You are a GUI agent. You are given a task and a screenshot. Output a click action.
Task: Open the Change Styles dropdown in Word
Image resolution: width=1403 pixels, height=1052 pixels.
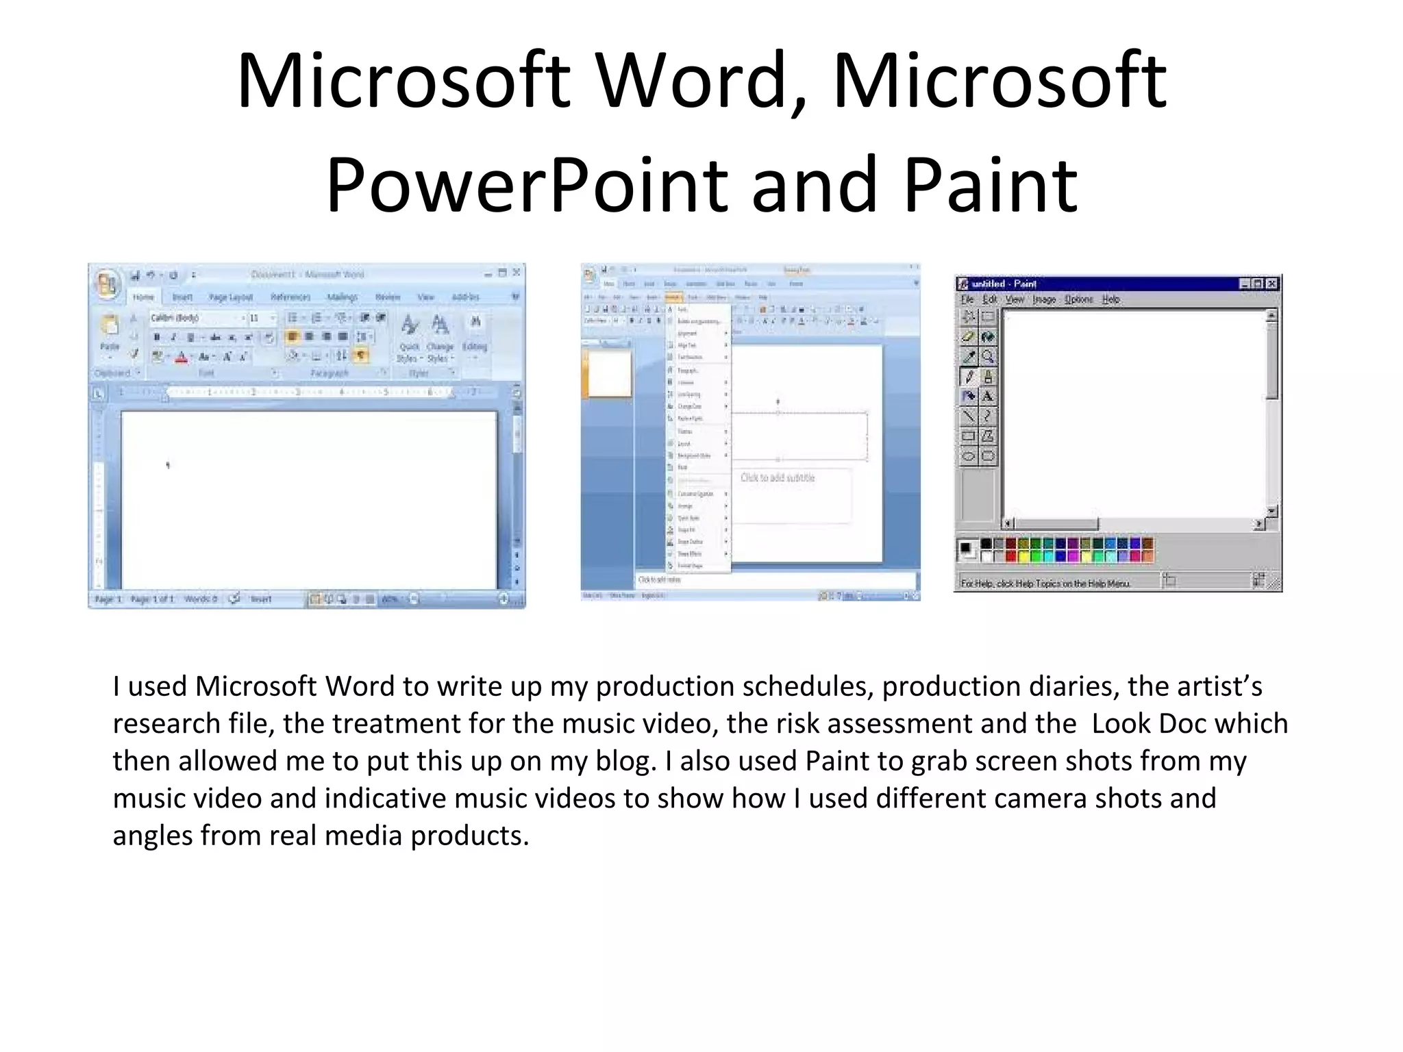tap(440, 340)
